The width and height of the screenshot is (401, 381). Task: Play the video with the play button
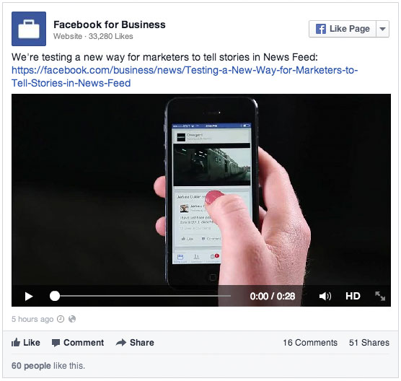coord(29,297)
